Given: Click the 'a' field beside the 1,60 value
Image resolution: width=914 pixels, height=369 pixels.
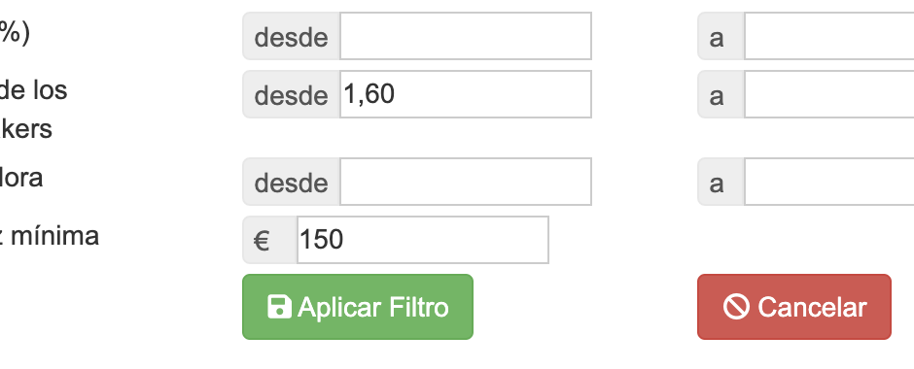Looking at the screenshot, I should (829, 94).
